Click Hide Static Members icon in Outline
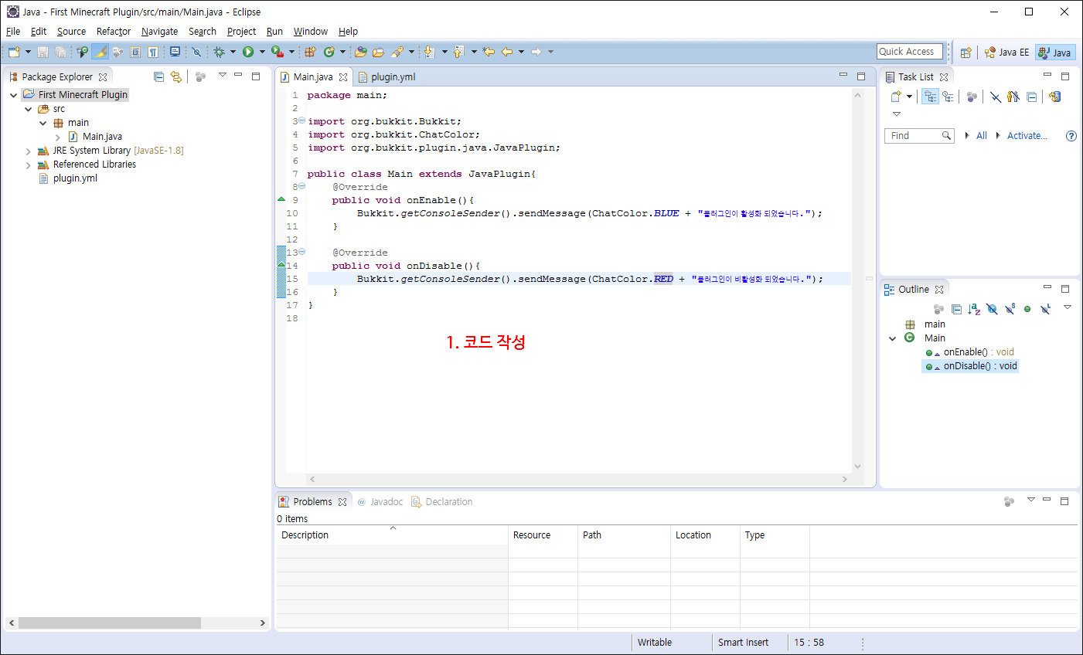1083x655 pixels. point(1010,309)
